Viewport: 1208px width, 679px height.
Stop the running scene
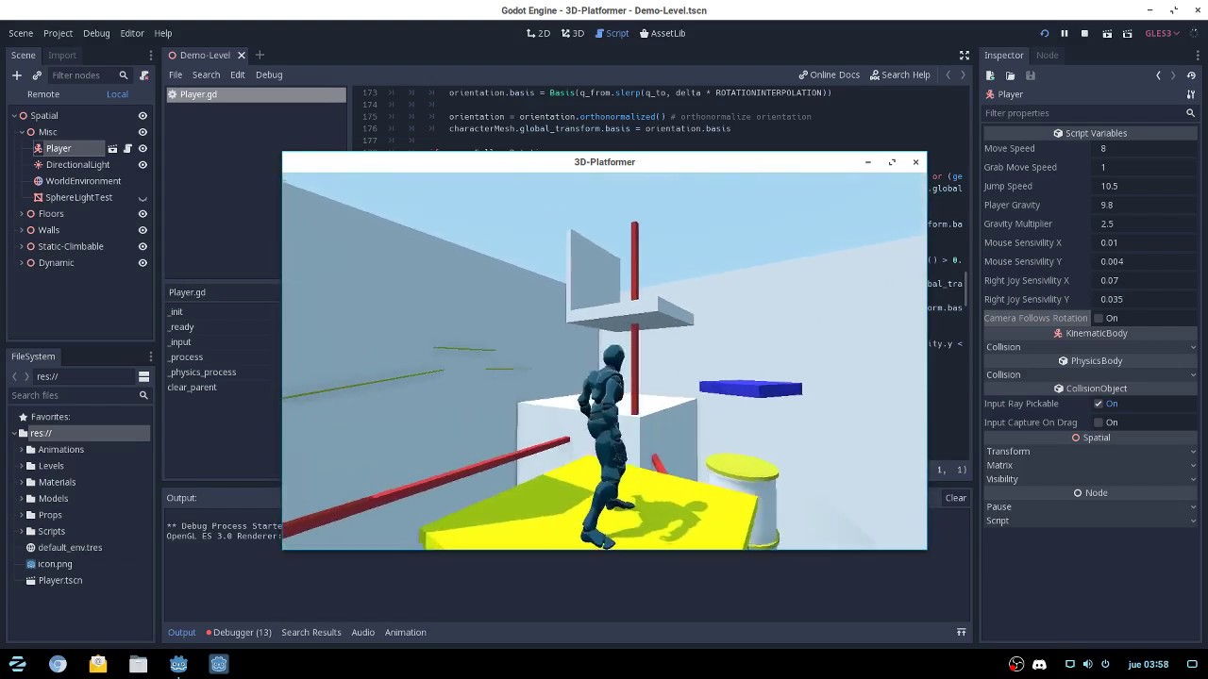click(x=1084, y=33)
